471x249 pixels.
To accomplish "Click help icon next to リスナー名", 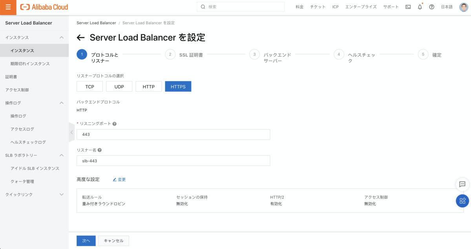I will click(x=100, y=150).
